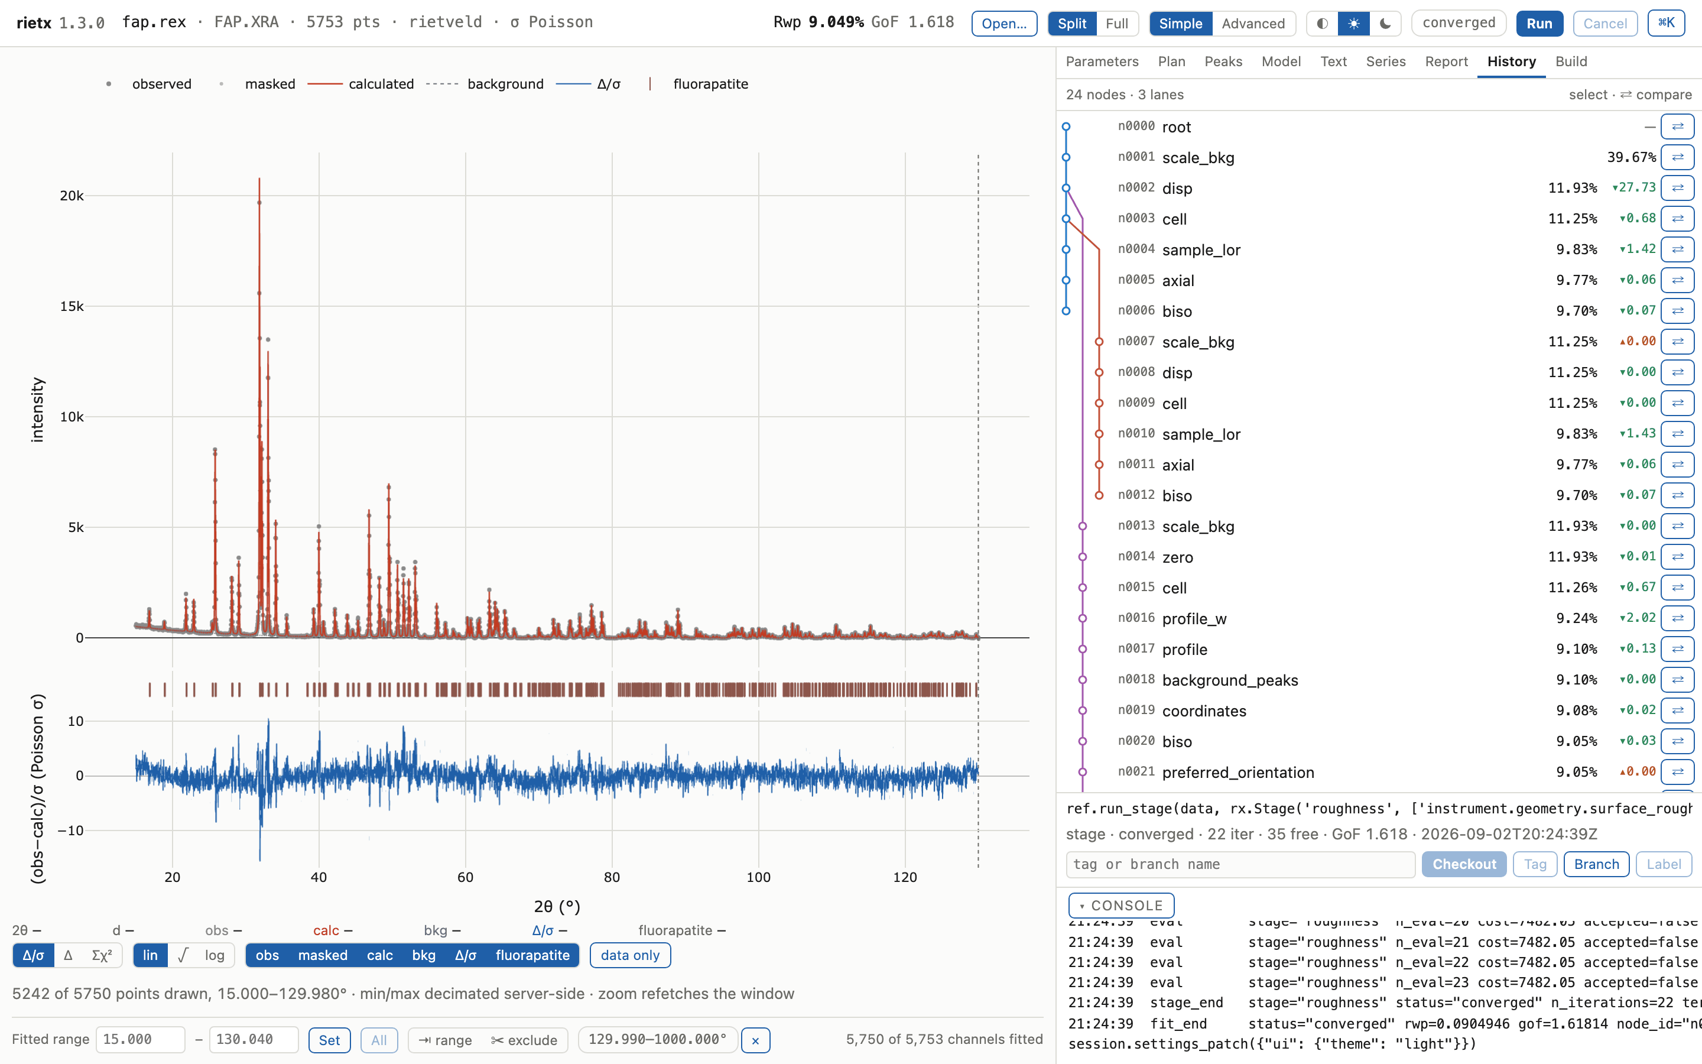1702x1064 pixels.
Task: Click fitted range start field 15.000
Action: pos(140,1039)
